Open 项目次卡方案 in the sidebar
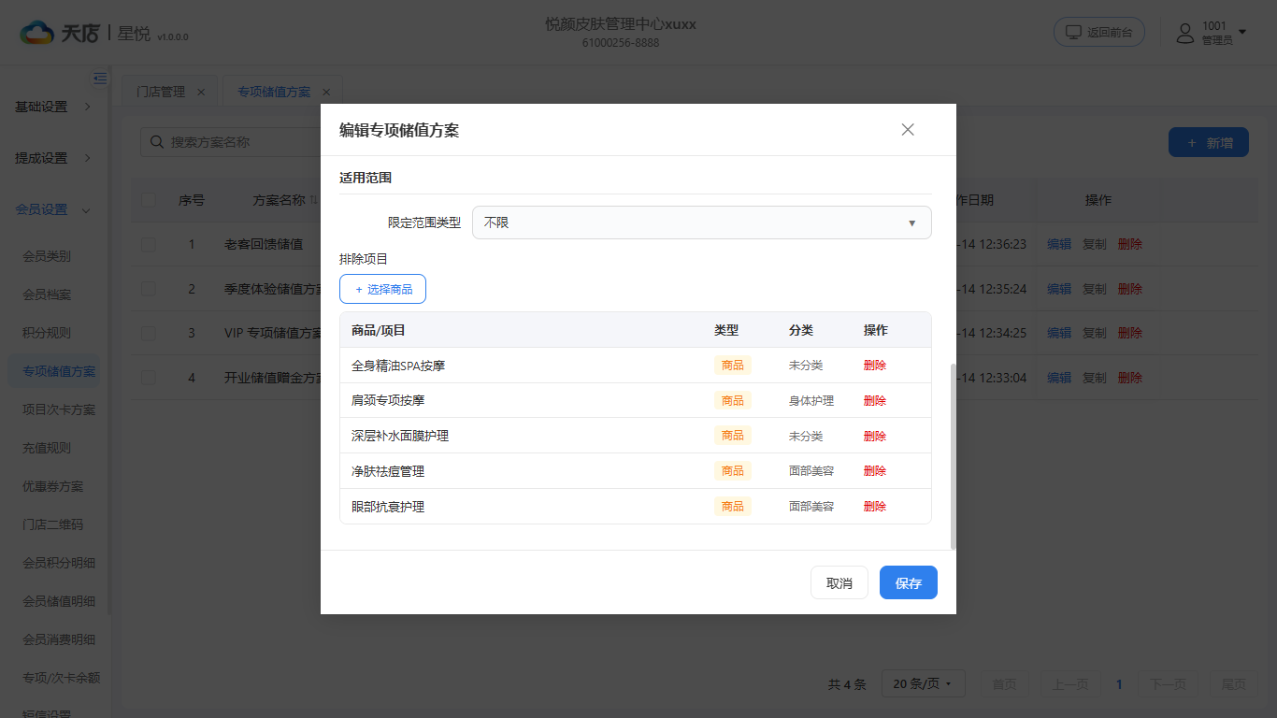This screenshot has height=718, width=1277. (59, 409)
